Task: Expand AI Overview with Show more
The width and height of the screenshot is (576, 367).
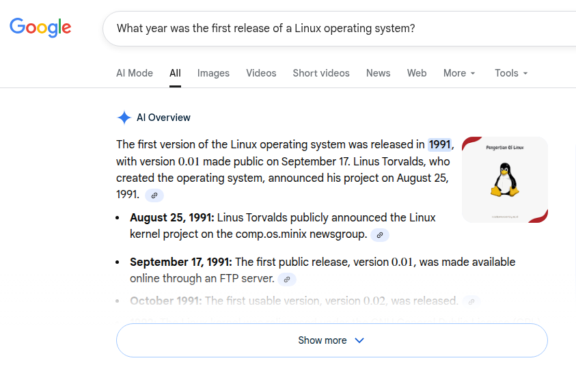Action: (x=323, y=340)
